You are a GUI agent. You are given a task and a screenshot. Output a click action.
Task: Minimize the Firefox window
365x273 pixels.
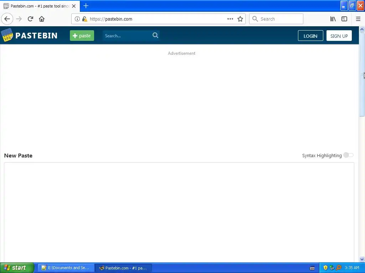(344, 6)
